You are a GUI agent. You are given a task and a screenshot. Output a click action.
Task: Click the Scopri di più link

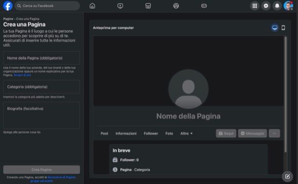coord(22,75)
